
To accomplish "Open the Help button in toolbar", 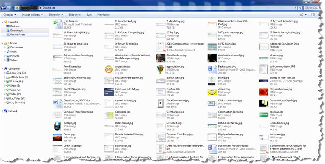I will tap(319, 15).
